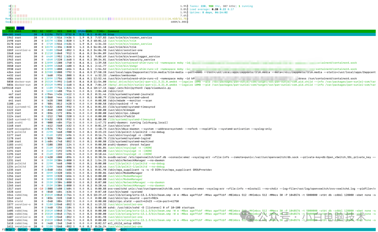Sort by the VIRT column header
The image size is (378, 232).
pos(49,31)
